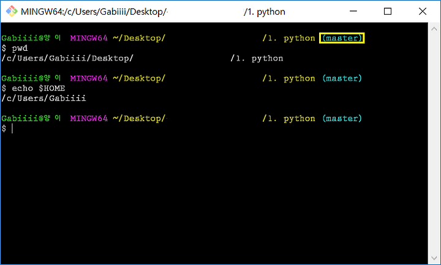Click pwd output path '/c/Users/Gabiiii/Desktop/'
The image size is (441, 265).
(67, 59)
